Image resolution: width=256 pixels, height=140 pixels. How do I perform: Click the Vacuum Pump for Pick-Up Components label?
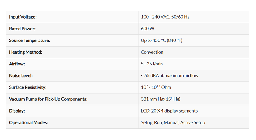(48, 99)
